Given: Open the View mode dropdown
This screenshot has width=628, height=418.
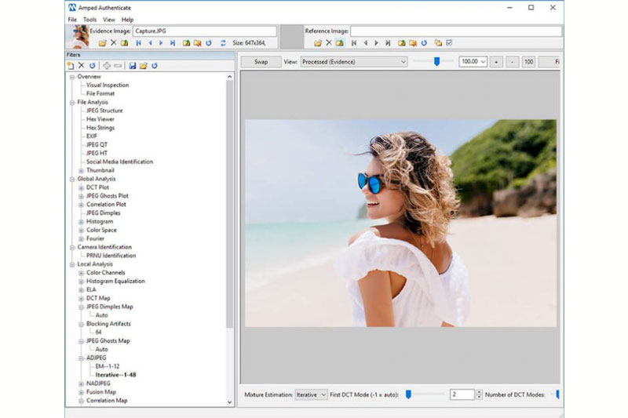Looking at the screenshot, I should 354,62.
